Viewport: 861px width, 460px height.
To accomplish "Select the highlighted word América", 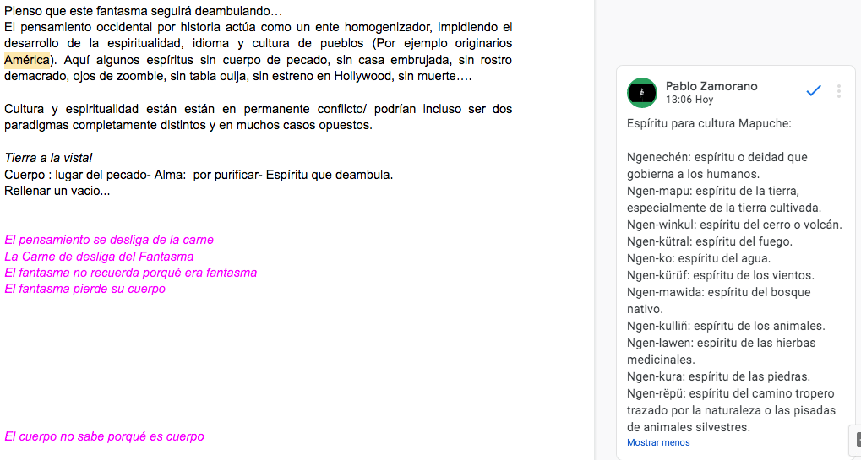I will pos(28,60).
